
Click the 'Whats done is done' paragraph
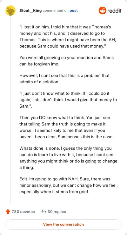click(x=68, y=158)
